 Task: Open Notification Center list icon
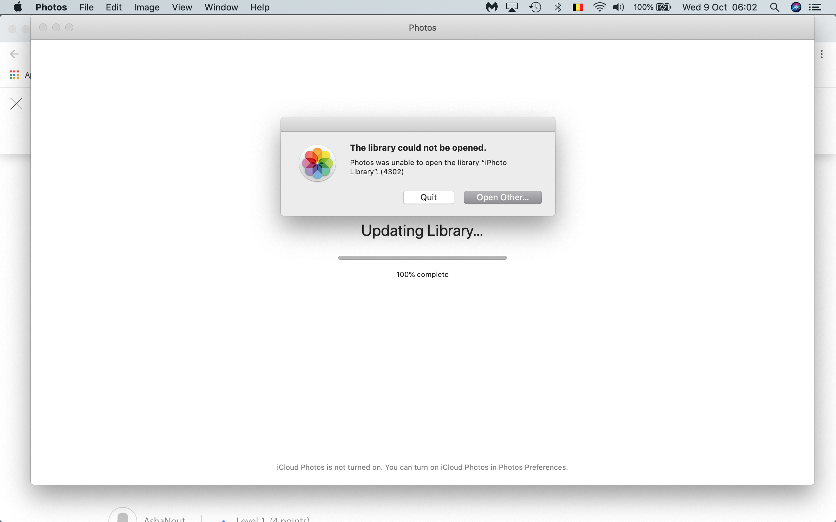[x=815, y=7]
